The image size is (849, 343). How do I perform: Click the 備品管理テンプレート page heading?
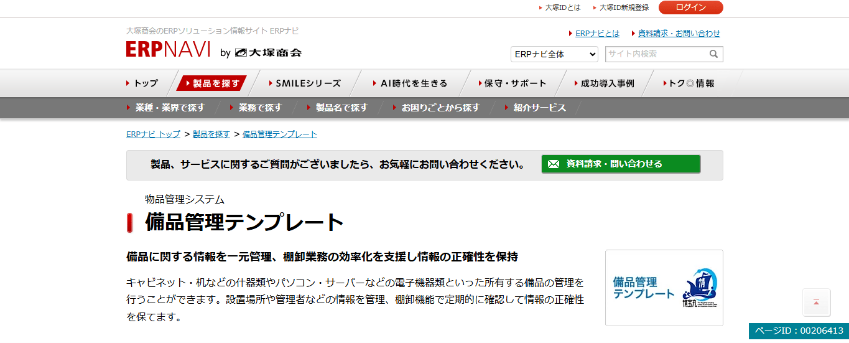coord(244,223)
